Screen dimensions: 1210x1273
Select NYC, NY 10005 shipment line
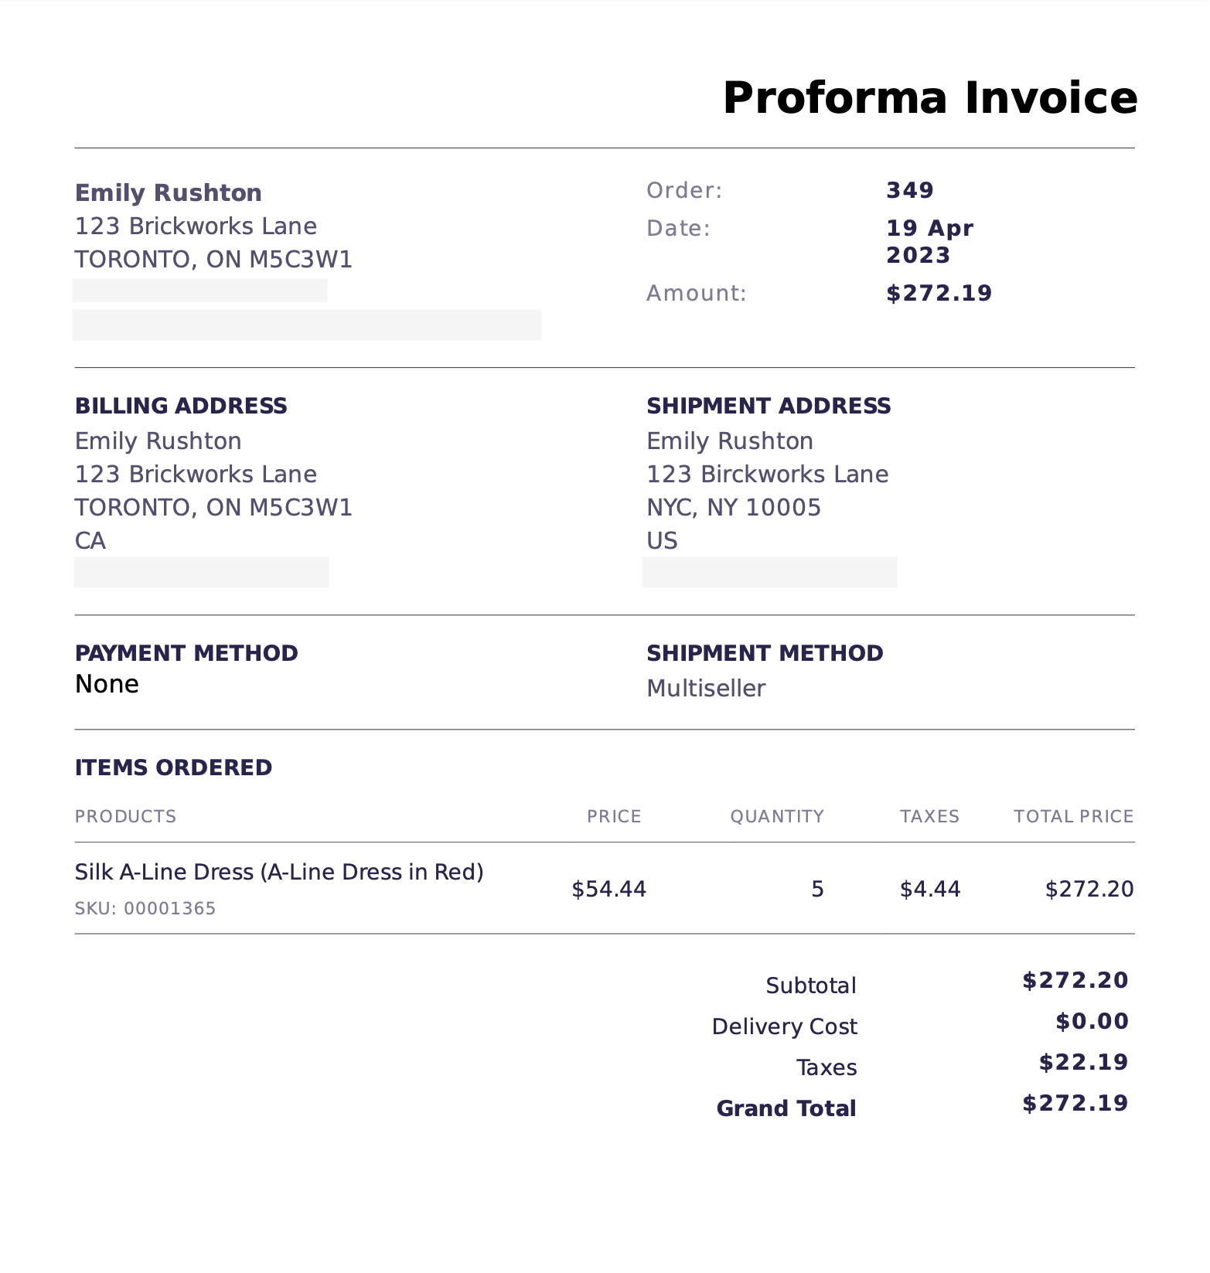[x=733, y=507]
